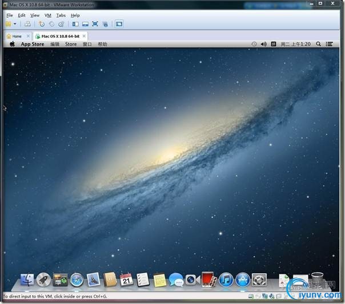Toggle the VMware library sidebar view
Image resolution: width=345 pixels, height=304 pixels.
tap(75, 24)
